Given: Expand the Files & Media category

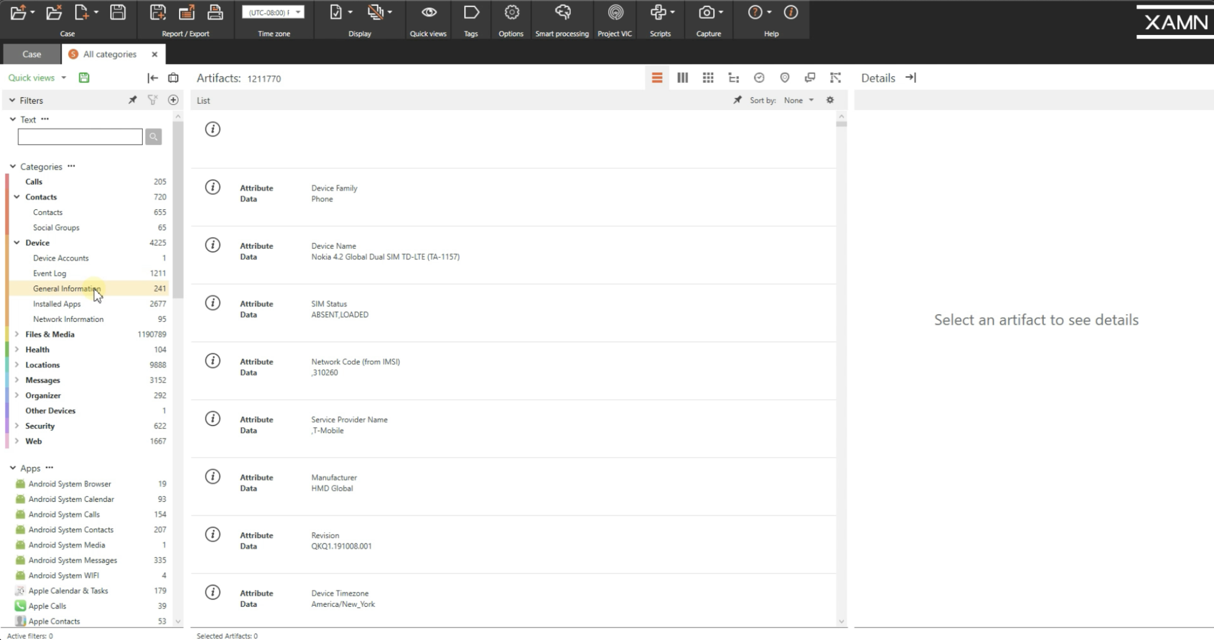Looking at the screenshot, I should 17,334.
